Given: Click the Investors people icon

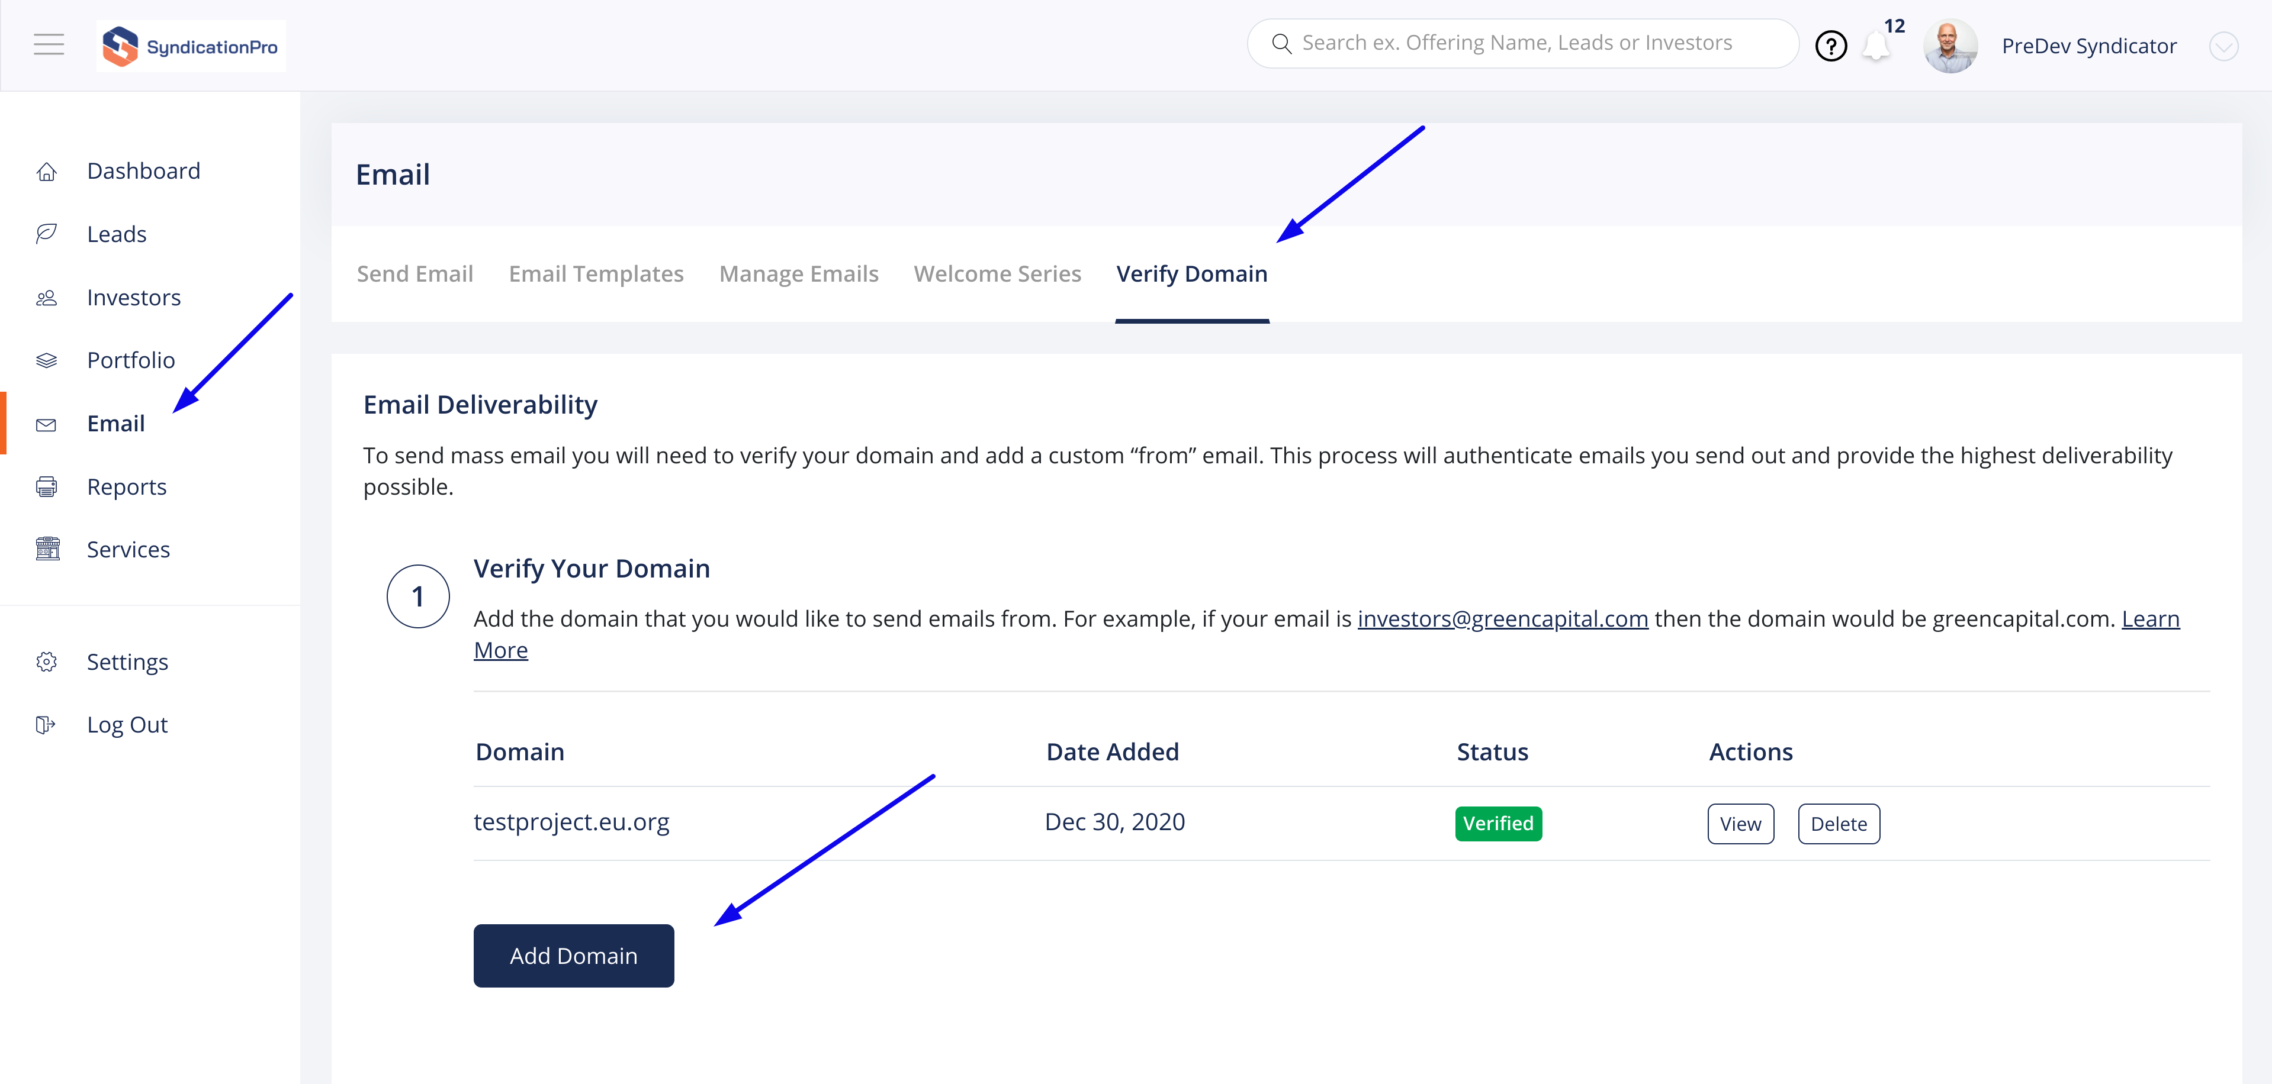Looking at the screenshot, I should (x=47, y=298).
